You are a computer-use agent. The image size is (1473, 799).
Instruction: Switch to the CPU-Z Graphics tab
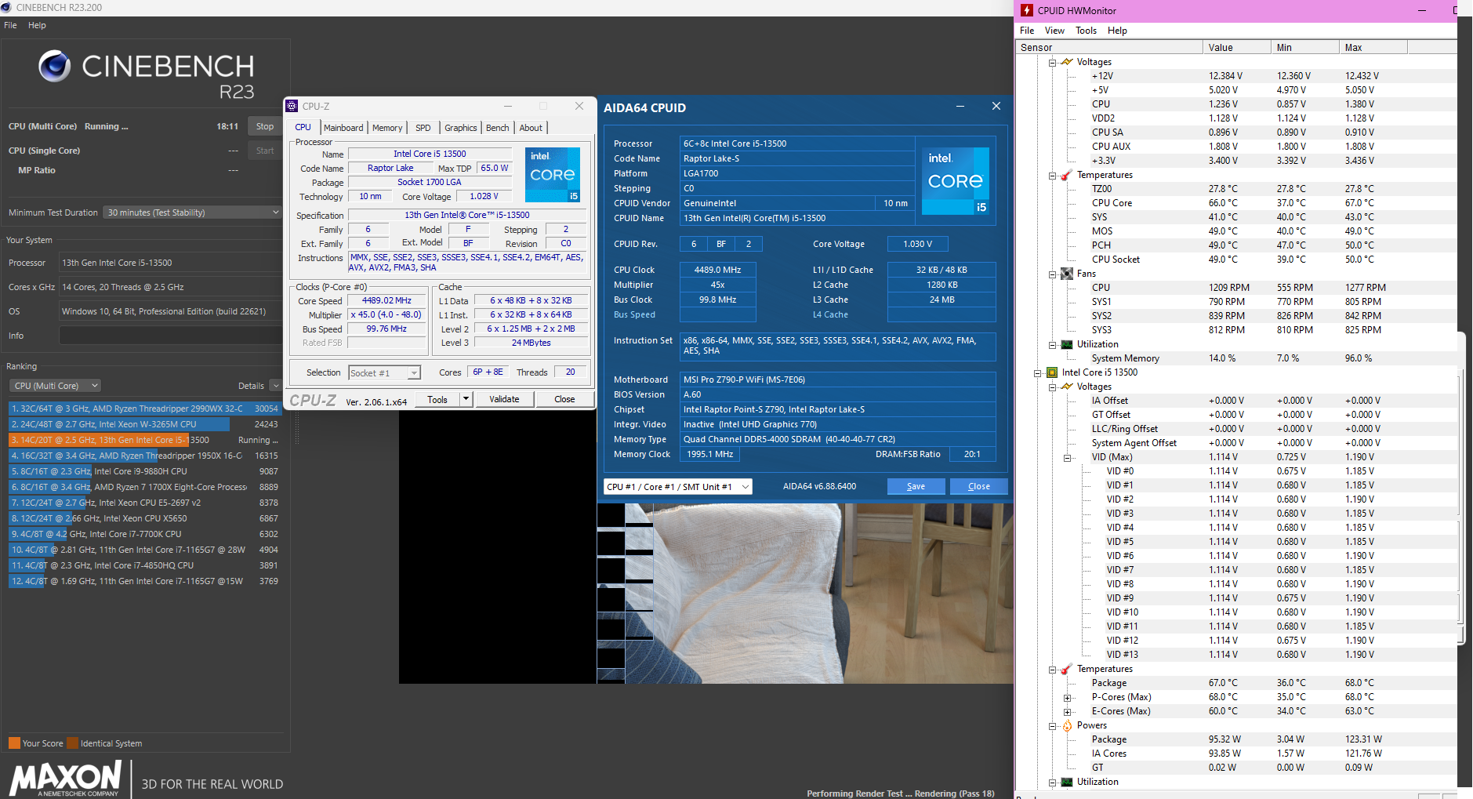click(461, 128)
